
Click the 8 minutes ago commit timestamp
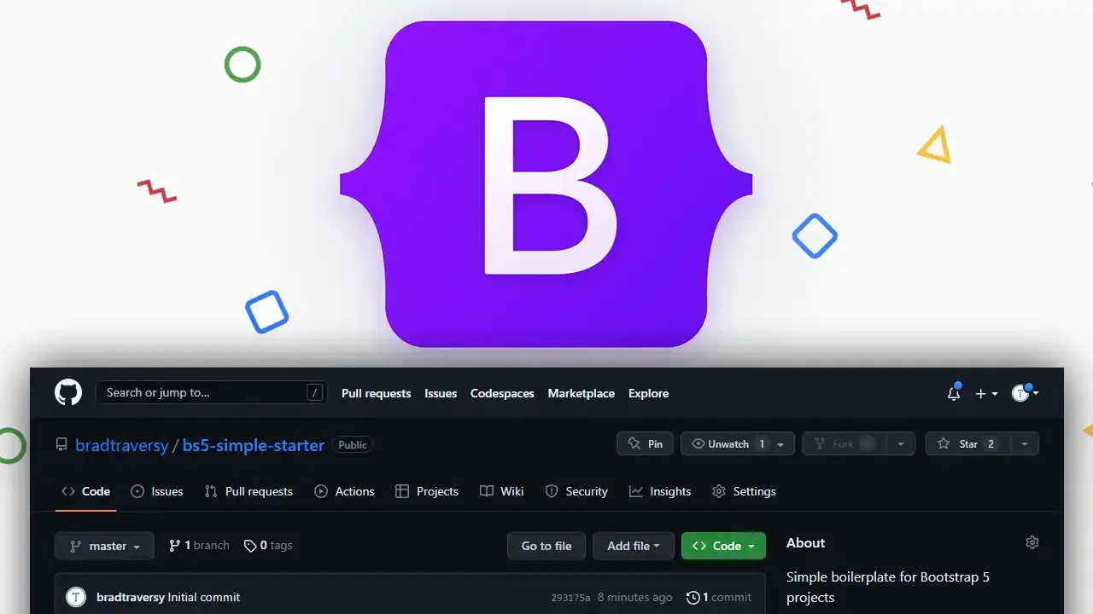coord(634,598)
